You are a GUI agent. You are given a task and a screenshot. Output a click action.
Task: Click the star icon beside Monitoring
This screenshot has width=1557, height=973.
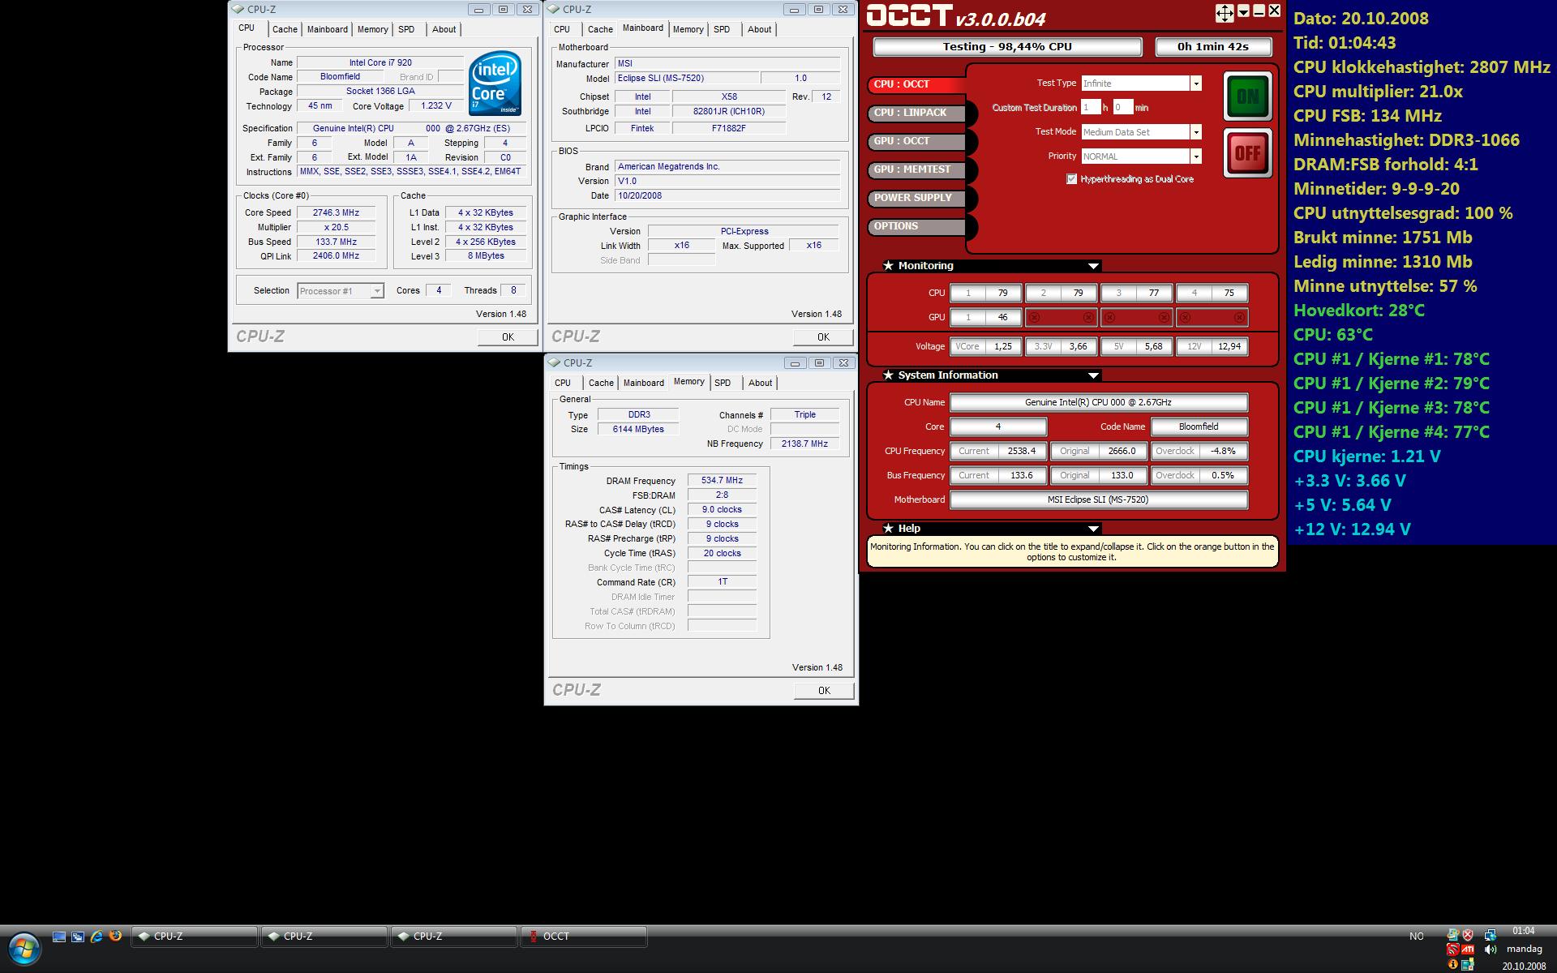pyautogui.click(x=888, y=266)
